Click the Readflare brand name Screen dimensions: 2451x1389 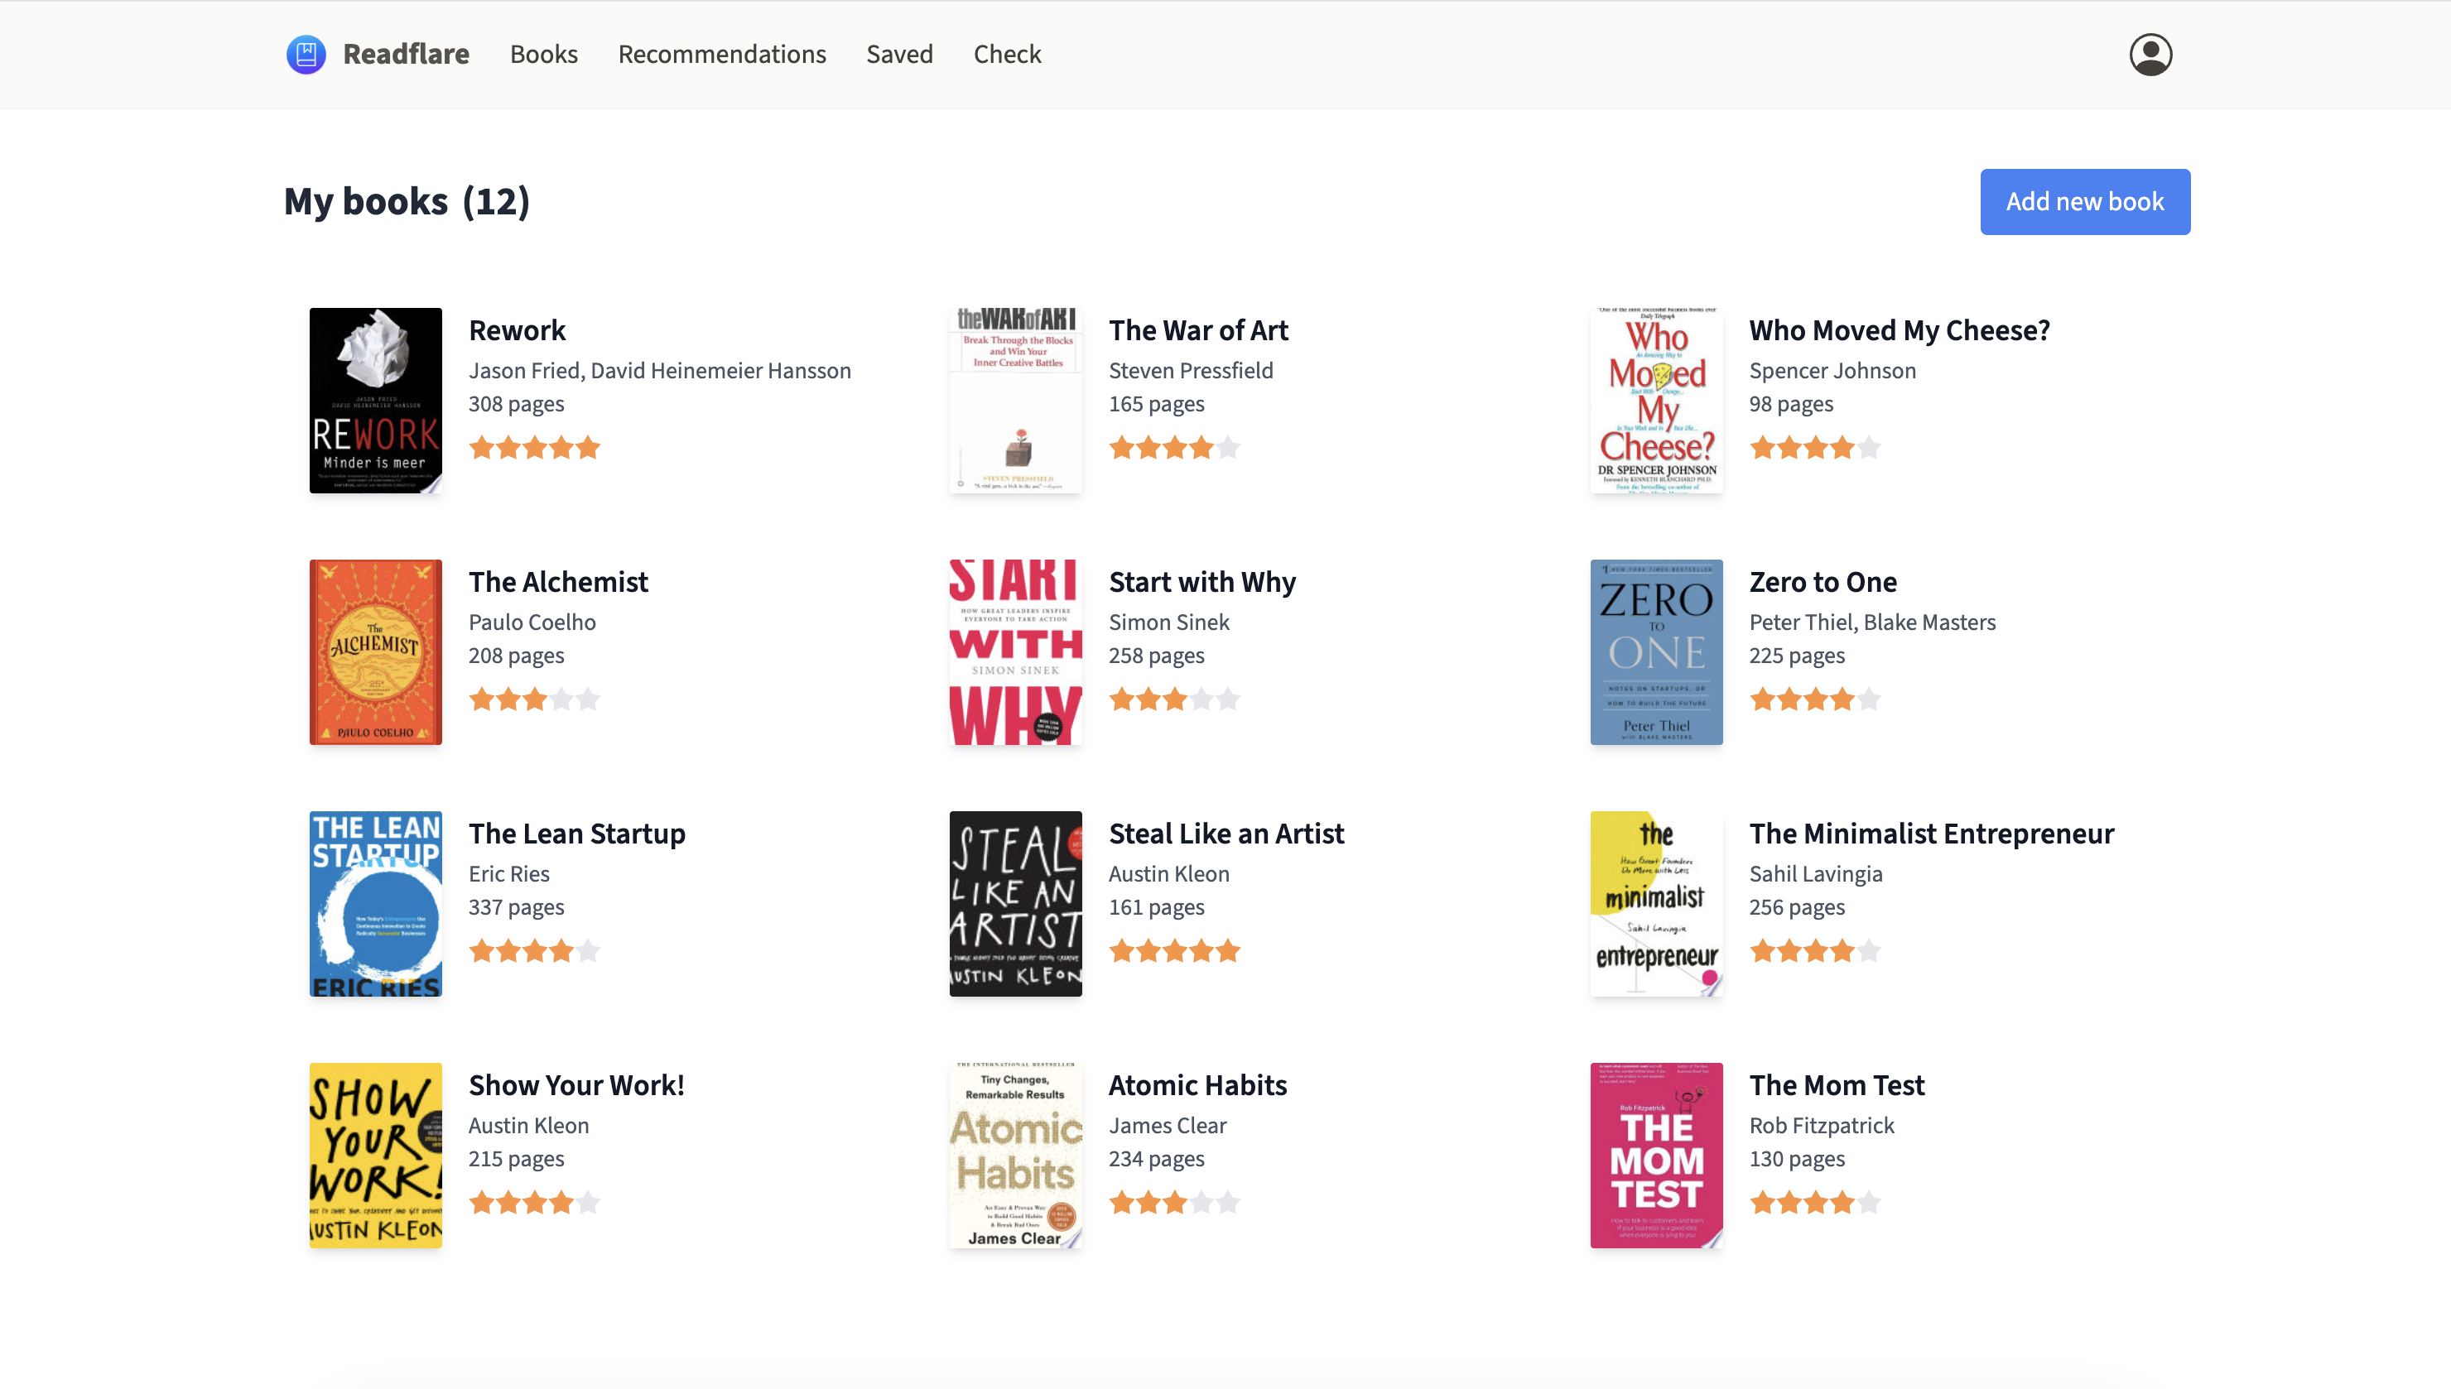(x=407, y=55)
